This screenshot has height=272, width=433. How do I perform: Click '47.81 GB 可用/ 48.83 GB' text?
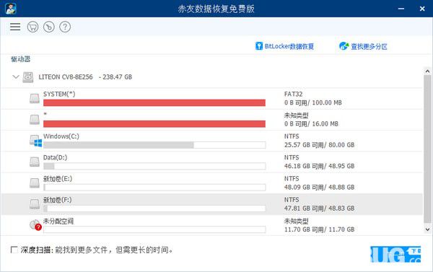(x=319, y=209)
